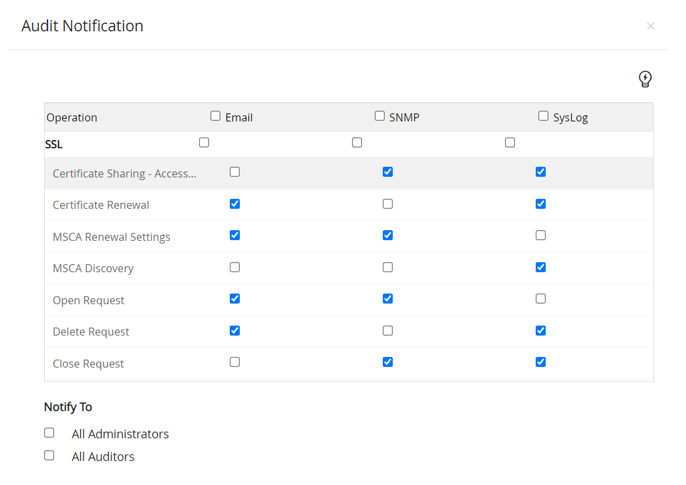This screenshot has width=686, height=485.
Task: Uncheck SNMP for Open Request
Action: pyautogui.click(x=387, y=299)
